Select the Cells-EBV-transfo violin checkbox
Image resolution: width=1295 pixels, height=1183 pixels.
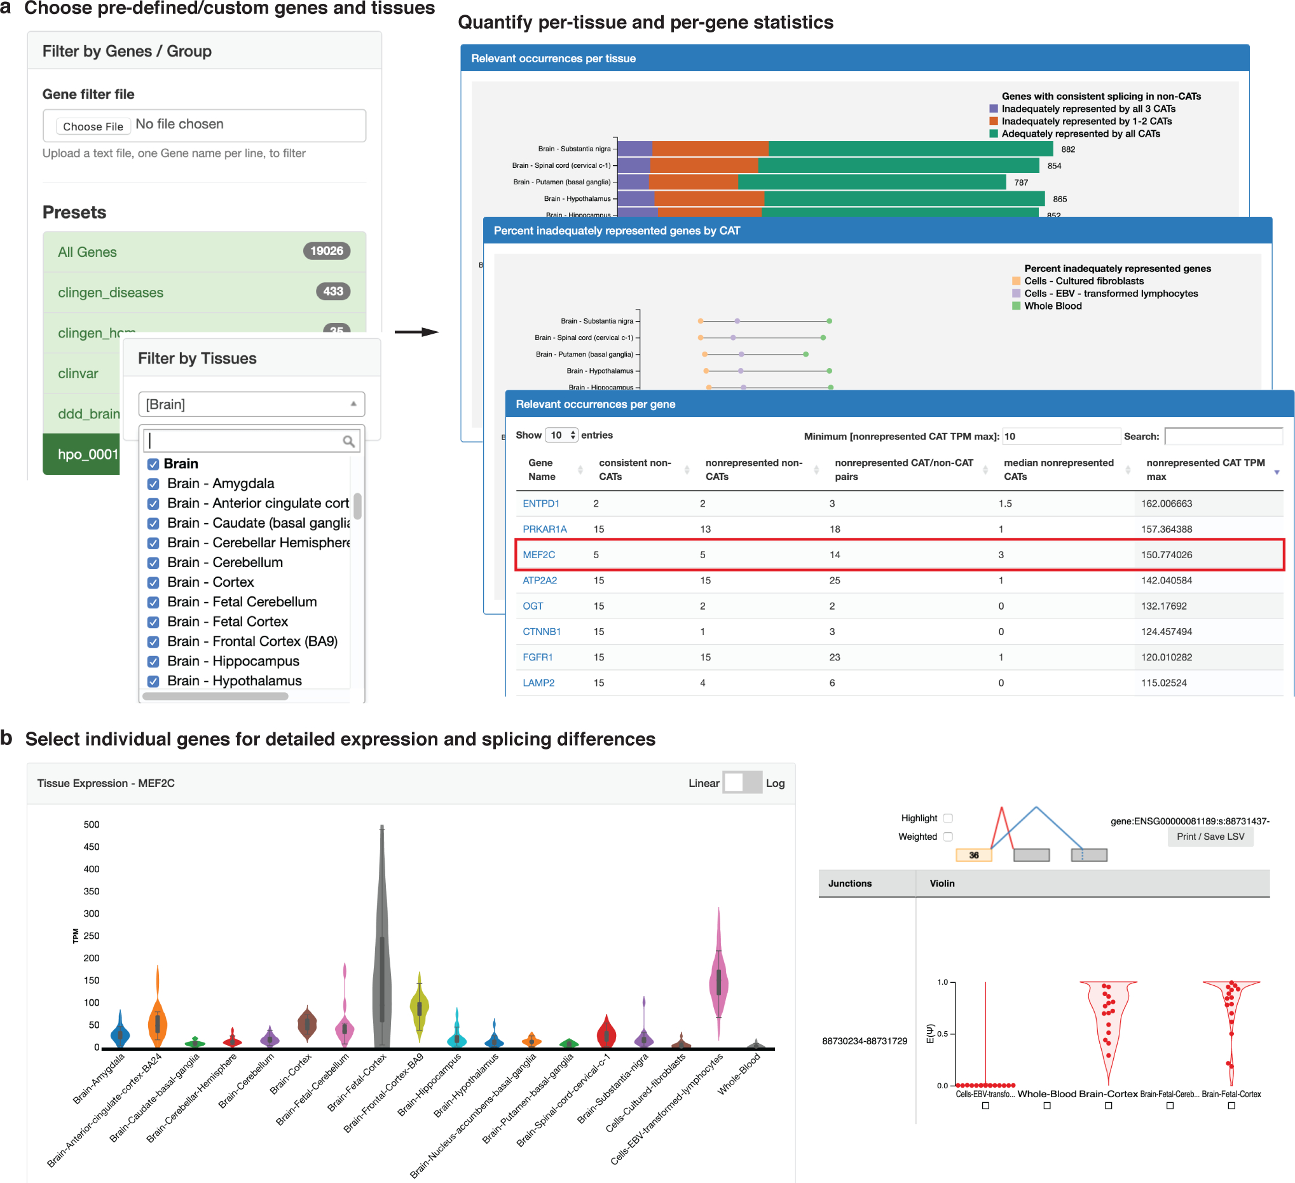coord(985,1106)
